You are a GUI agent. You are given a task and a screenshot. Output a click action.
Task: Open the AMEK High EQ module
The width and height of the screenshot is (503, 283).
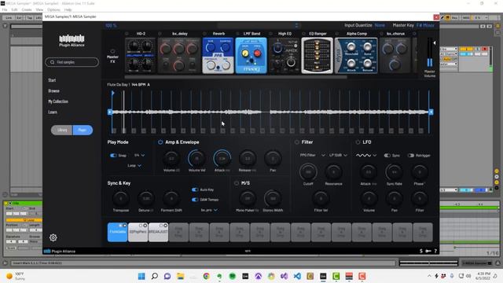point(284,56)
